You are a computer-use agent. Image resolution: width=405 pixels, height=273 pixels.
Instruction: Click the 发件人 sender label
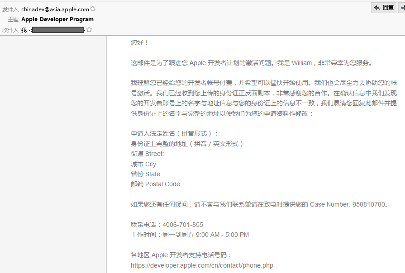[x=10, y=9]
